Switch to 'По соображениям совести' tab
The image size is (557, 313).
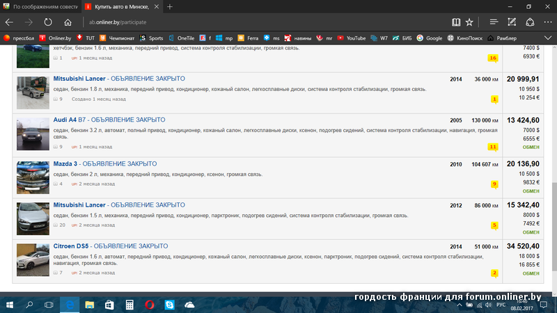(40, 7)
